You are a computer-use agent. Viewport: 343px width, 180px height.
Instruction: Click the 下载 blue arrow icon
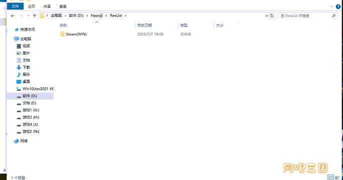pyautogui.click(x=19, y=67)
